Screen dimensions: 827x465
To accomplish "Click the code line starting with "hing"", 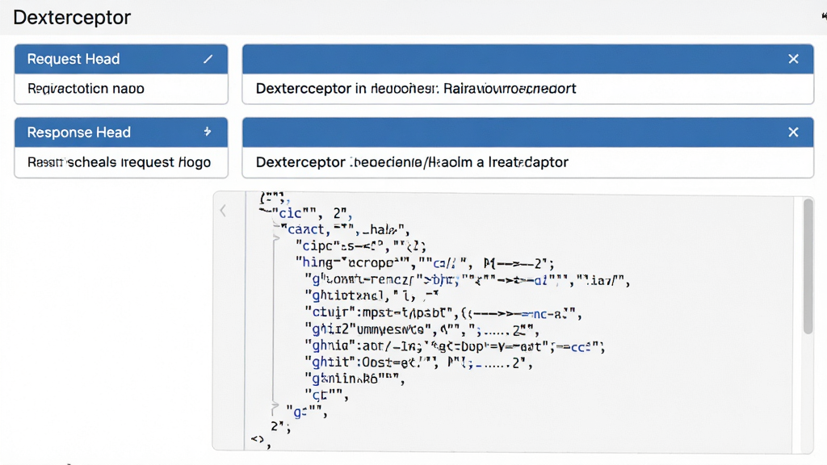I will [x=425, y=262].
